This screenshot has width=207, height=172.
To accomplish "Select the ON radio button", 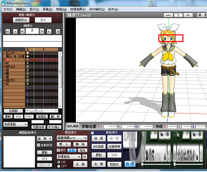I will (59, 162).
